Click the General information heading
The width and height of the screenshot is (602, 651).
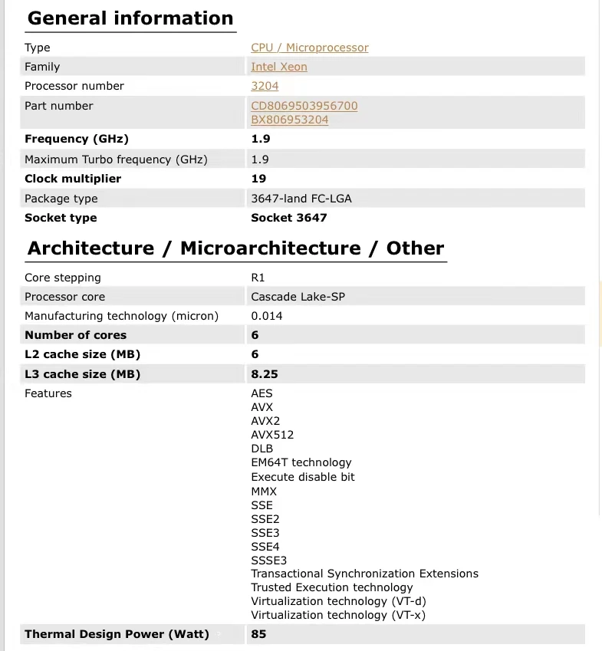pyautogui.click(x=130, y=18)
